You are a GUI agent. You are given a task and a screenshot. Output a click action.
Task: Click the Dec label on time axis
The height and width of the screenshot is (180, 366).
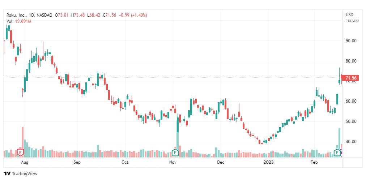point(220,162)
